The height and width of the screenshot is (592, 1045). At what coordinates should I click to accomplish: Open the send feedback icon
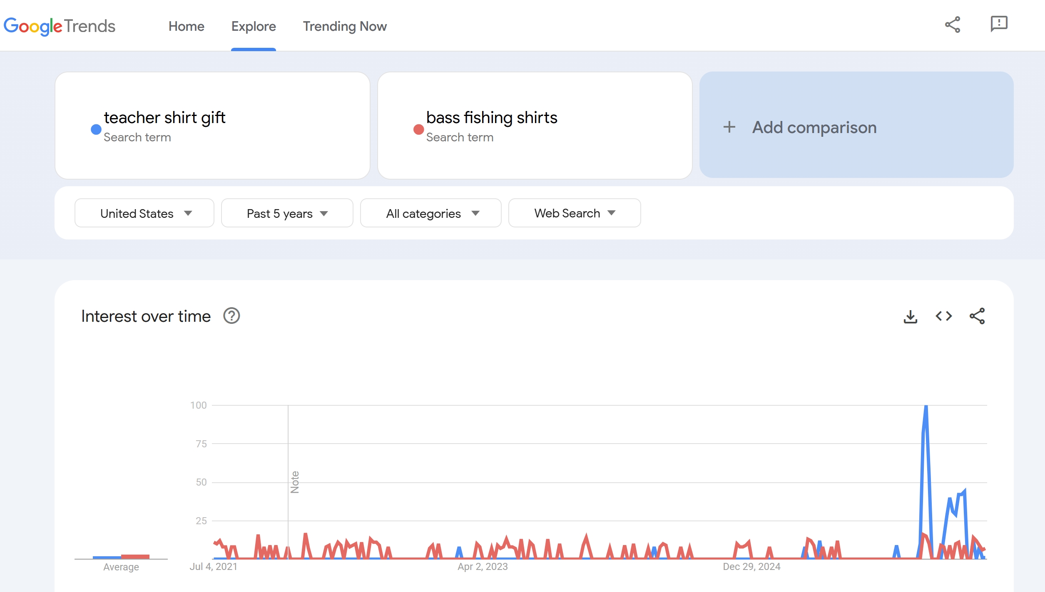(x=999, y=24)
